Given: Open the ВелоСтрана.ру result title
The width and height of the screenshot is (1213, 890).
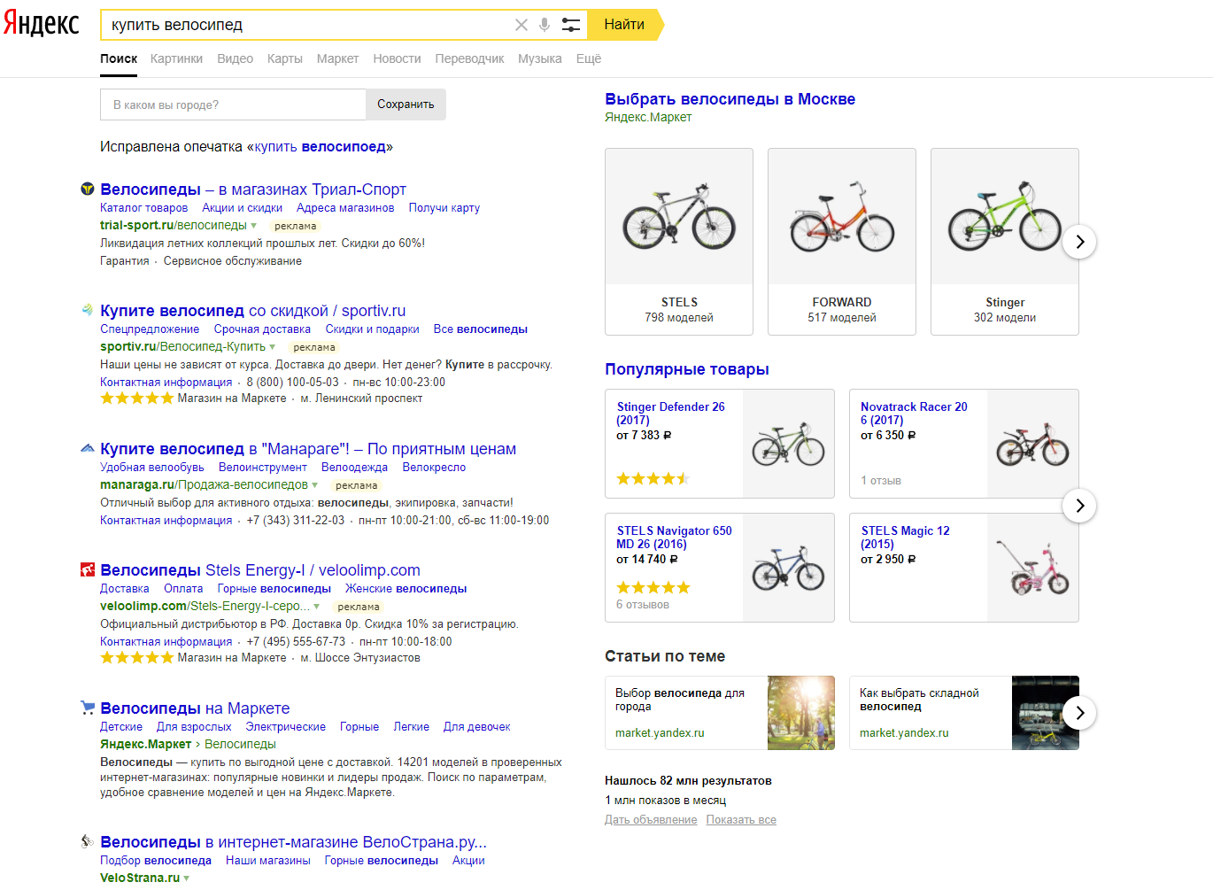Looking at the screenshot, I should tap(293, 842).
